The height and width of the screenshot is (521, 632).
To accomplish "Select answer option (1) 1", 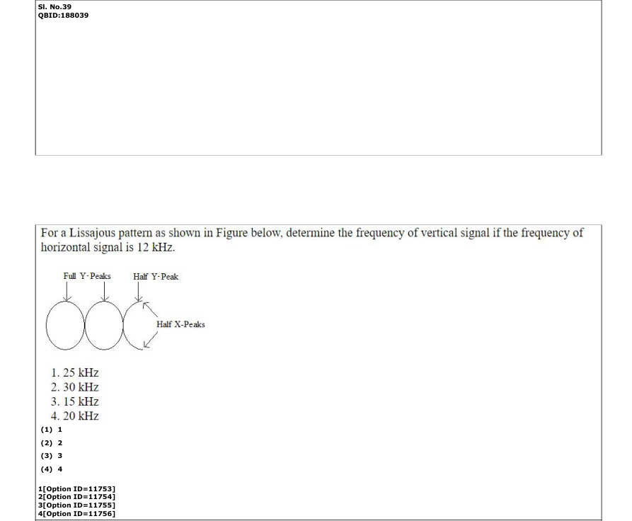I will tap(52, 430).
